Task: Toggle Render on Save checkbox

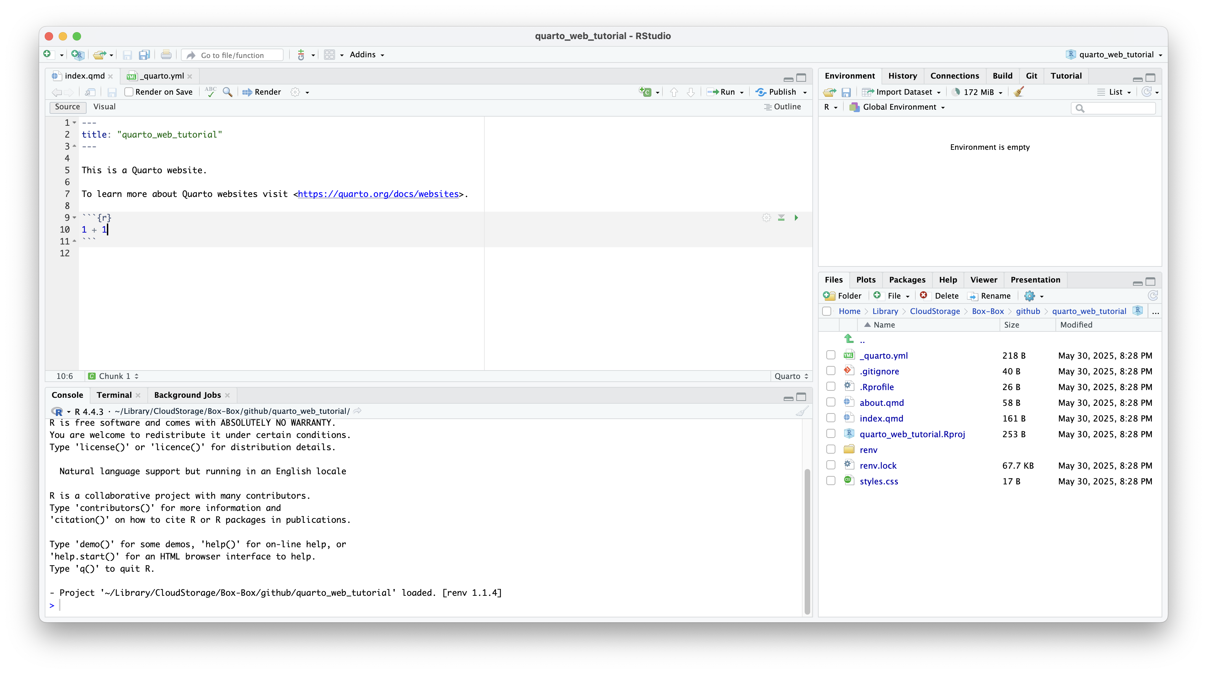Action: coord(129,92)
